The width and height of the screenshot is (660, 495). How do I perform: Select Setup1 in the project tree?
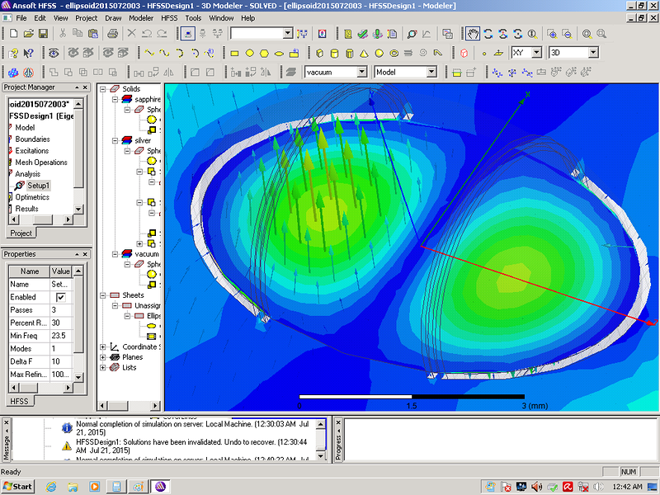39,186
